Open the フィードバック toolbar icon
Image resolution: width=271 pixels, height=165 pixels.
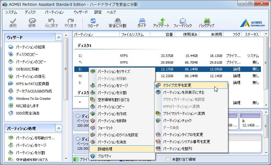click(183, 23)
